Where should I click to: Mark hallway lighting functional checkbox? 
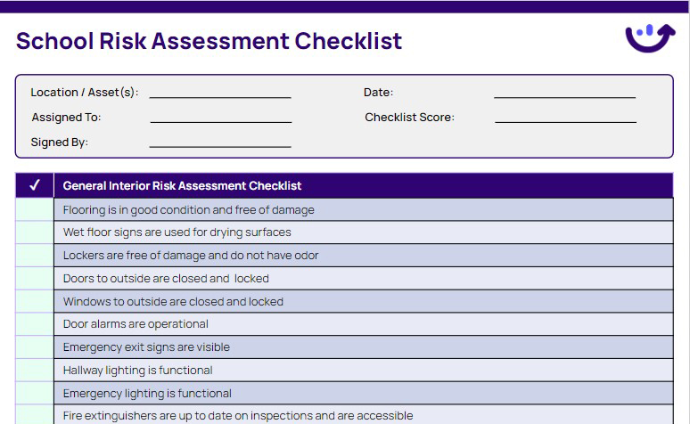35,371
